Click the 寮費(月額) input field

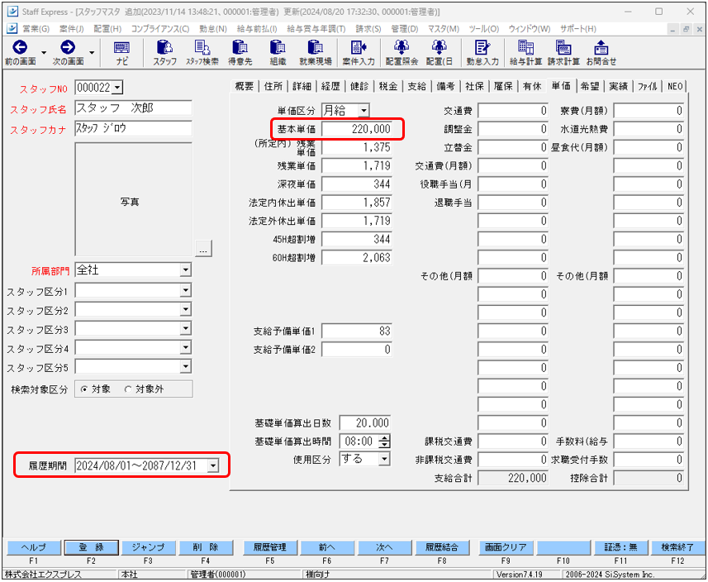[649, 111]
